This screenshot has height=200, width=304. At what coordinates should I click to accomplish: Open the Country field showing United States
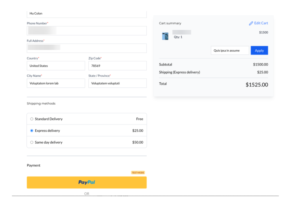coord(56,66)
